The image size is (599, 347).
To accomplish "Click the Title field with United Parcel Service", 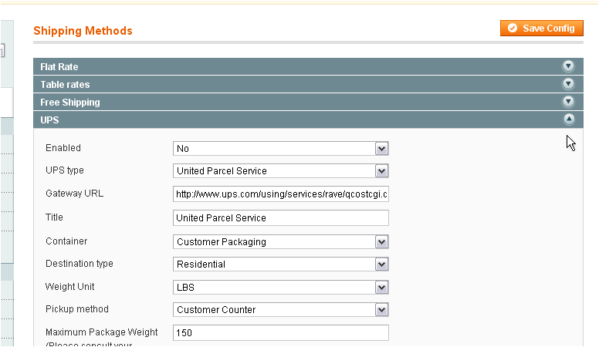I will (x=281, y=218).
